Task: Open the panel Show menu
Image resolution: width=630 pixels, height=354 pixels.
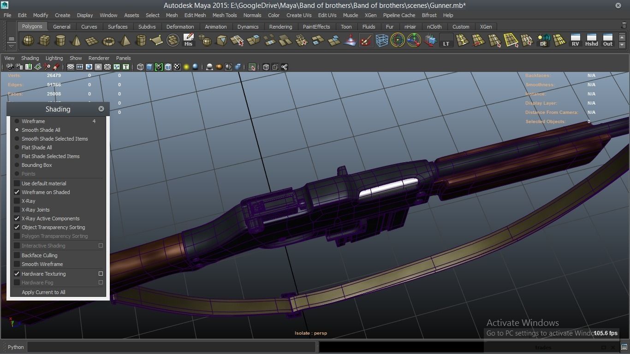Action: [x=76, y=58]
